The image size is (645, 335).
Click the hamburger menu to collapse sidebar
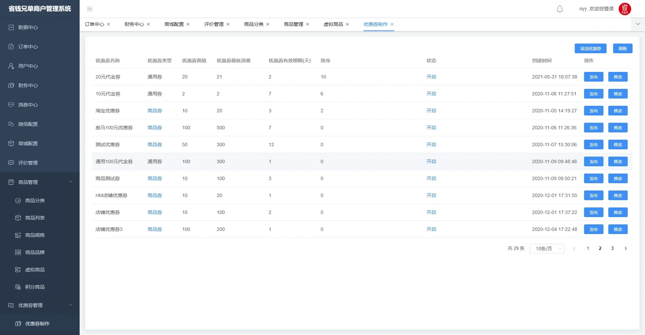click(x=90, y=9)
